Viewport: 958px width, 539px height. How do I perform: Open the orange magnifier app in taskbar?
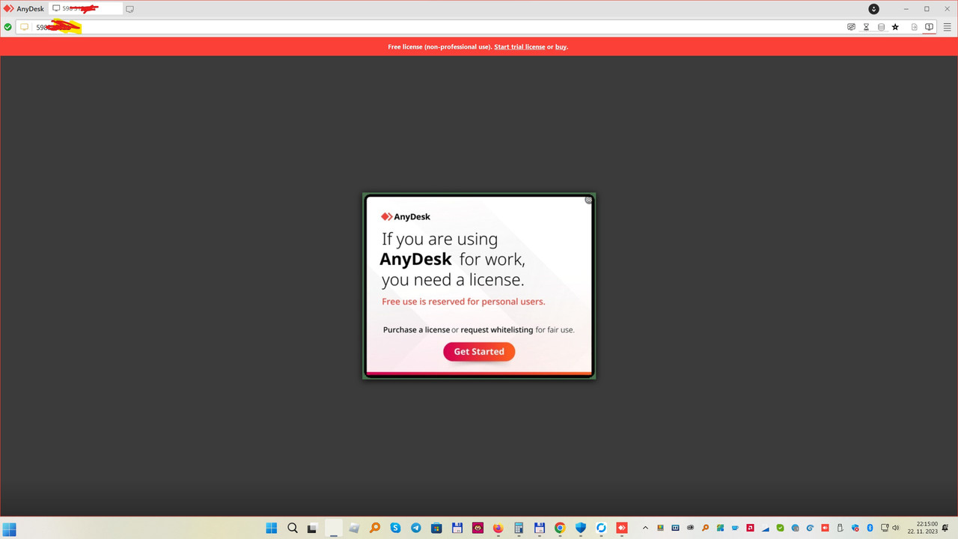click(375, 528)
